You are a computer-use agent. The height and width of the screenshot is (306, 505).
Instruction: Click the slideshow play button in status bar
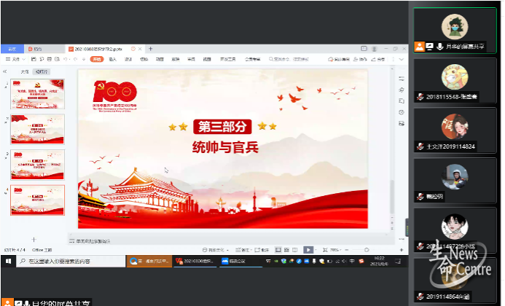tap(308, 249)
